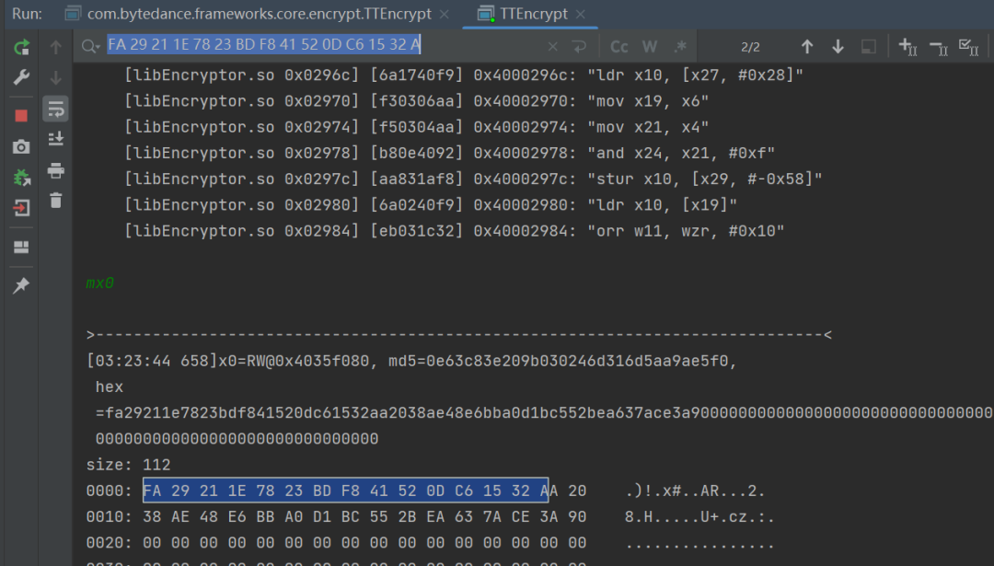Click the 'ldr x10, [x27, #0x28]' line
The height and width of the screenshot is (566, 994).
pyautogui.click(x=464, y=75)
